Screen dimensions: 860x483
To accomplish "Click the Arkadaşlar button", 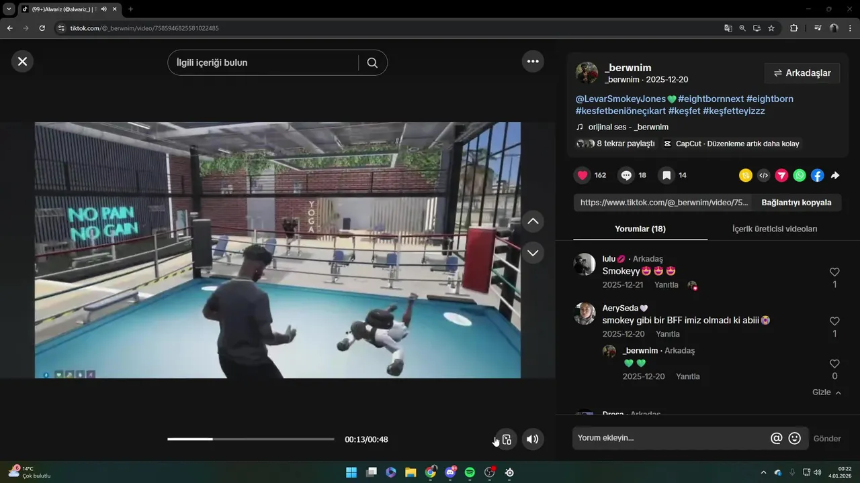I will [802, 73].
